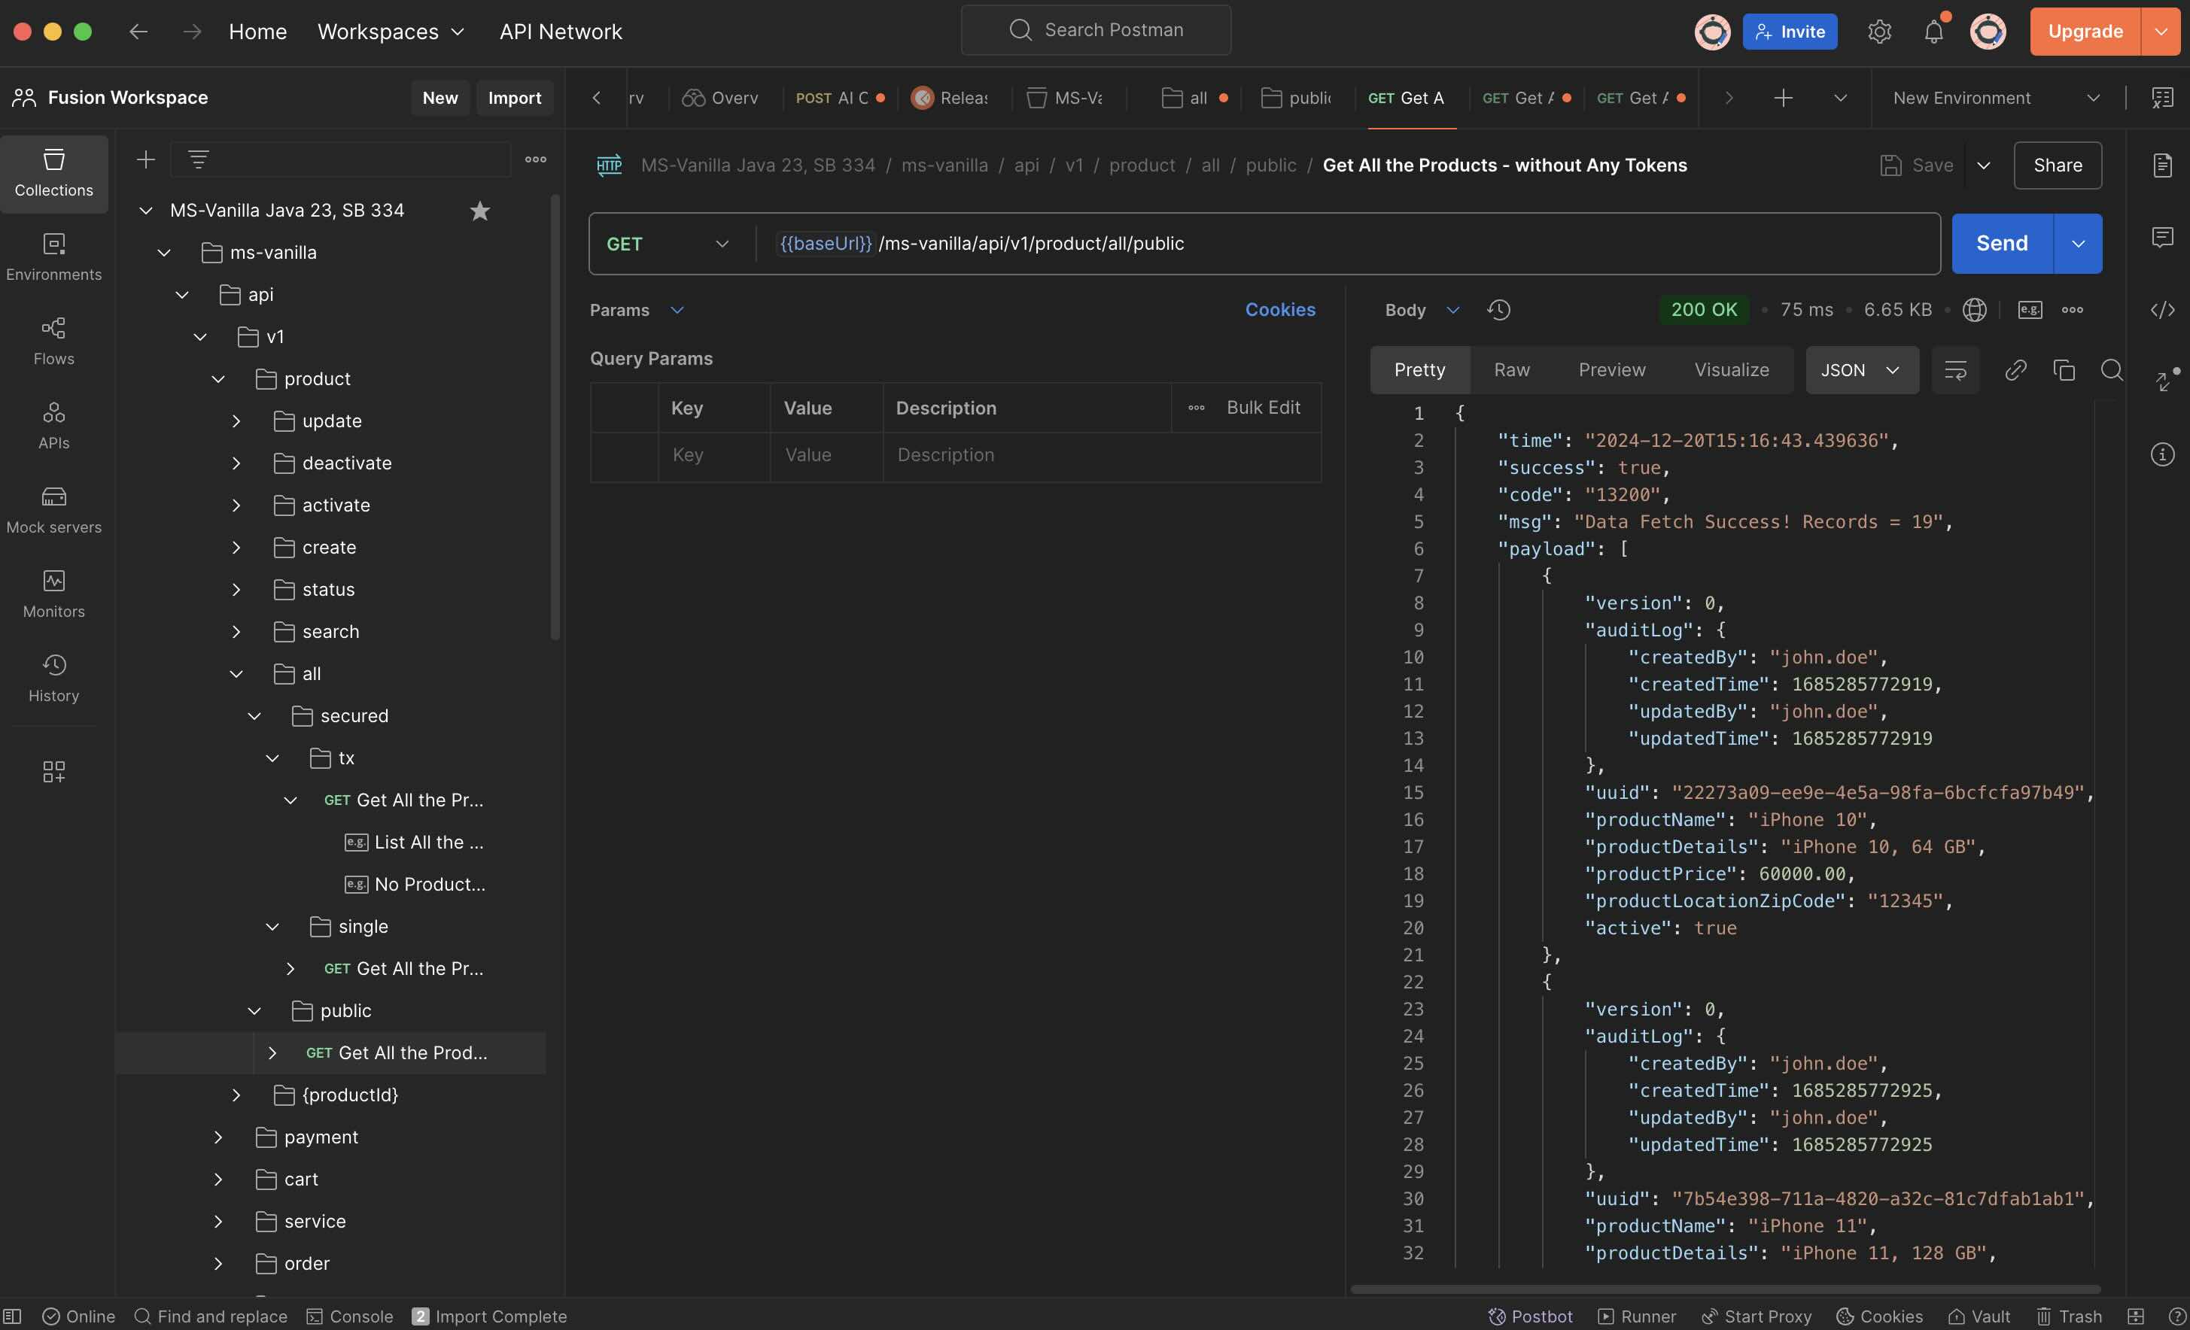Image resolution: width=2190 pixels, height=1330 pixels.
Task: Switch to the Raw response tab
Action: [1511, 369]
